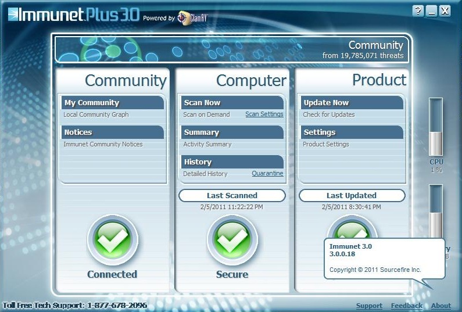This screenshot has height=312, width=462.
Task: Open the About link
Action: click(x=441, y=306)
